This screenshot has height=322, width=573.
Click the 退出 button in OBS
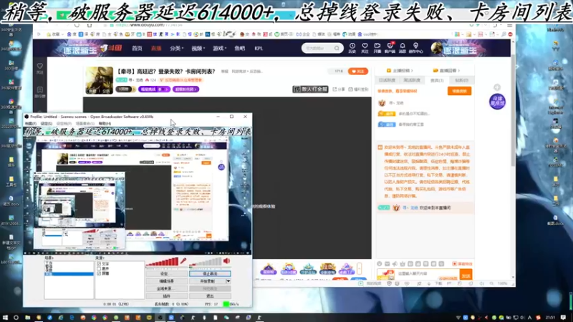coord(210,296)
